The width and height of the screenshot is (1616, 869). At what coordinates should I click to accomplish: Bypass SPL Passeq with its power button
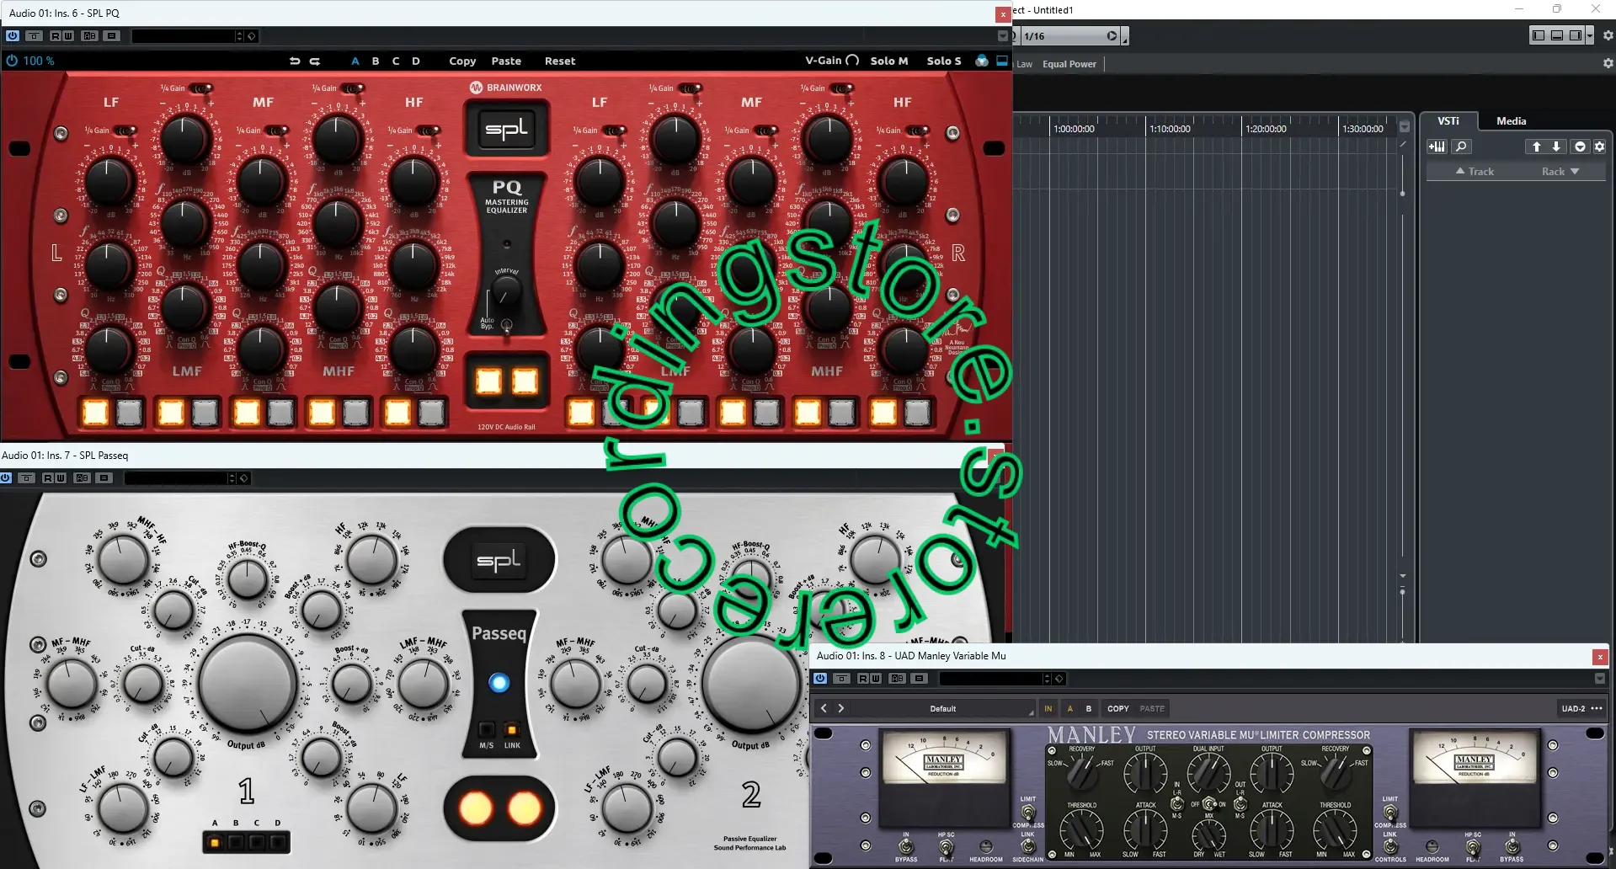6,478
